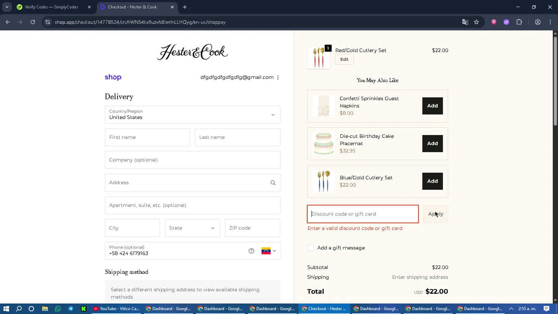Viewport: 558px width, 314px height.
Task: Switch to Verify Codes — SimplyCodes tab
Action: point(51,7)
